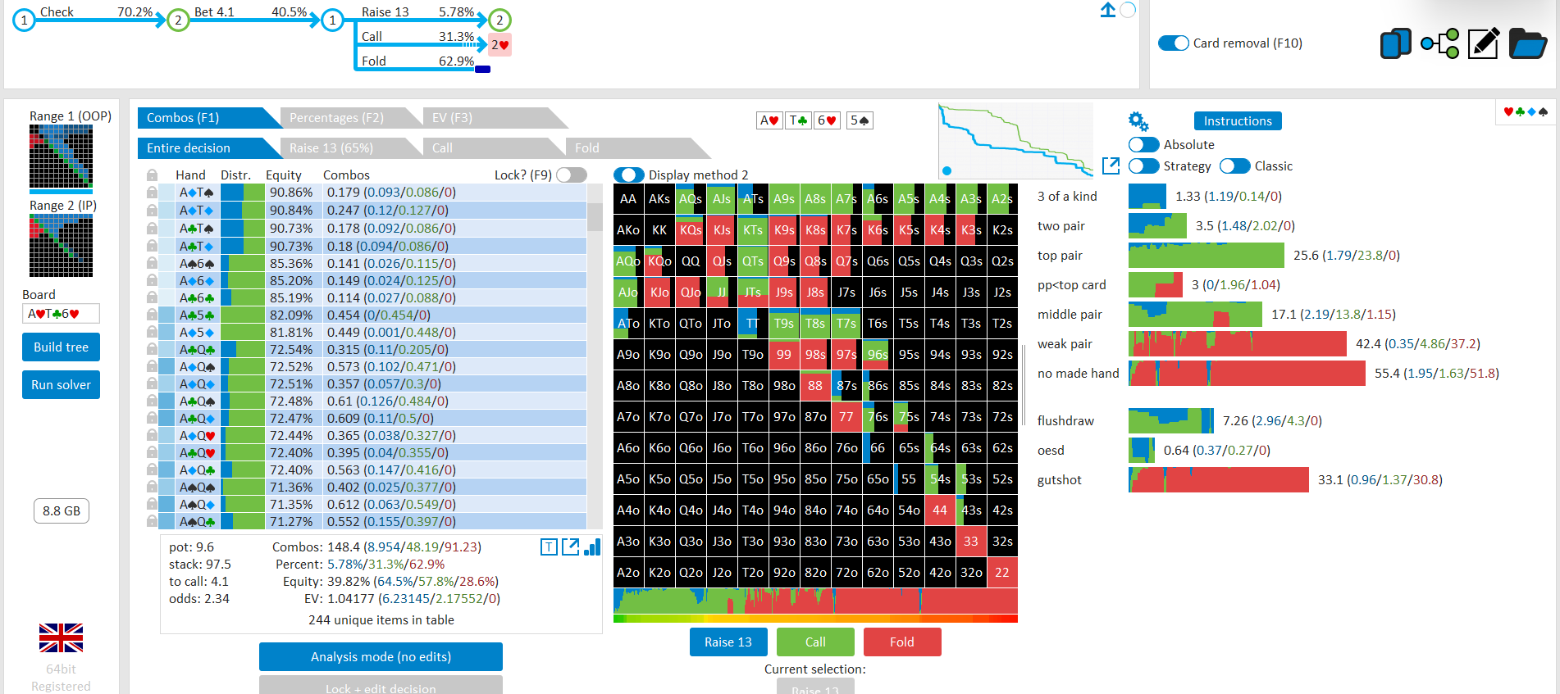Open the gears settings icon beside Instructions
This screenshot has width=1560, height=694.
click(1138, 121)
